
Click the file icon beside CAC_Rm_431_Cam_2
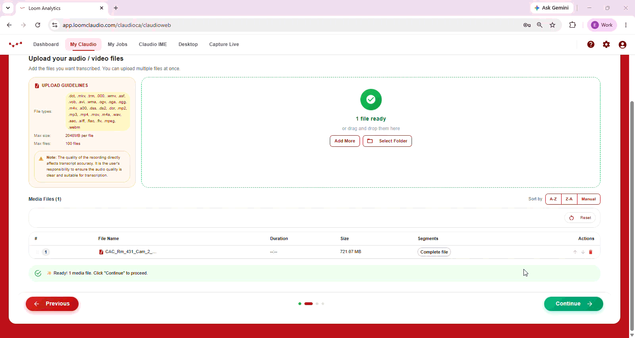coord(101,252)
